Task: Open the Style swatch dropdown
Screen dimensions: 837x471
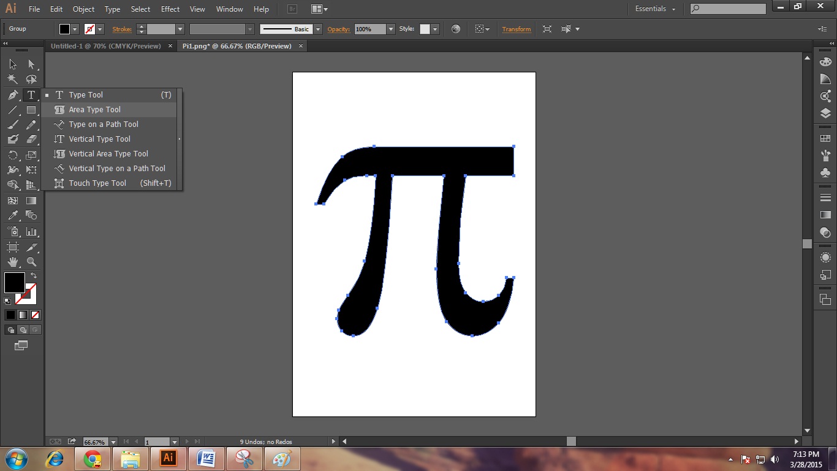Action: pos(435,29)
